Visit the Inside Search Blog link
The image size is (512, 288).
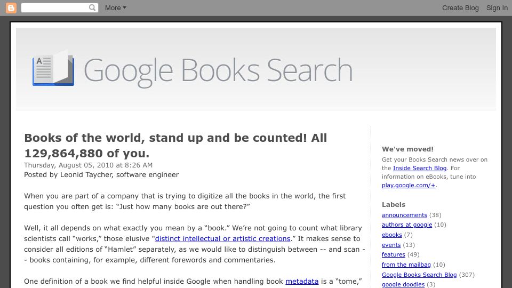tap(420, 168)
